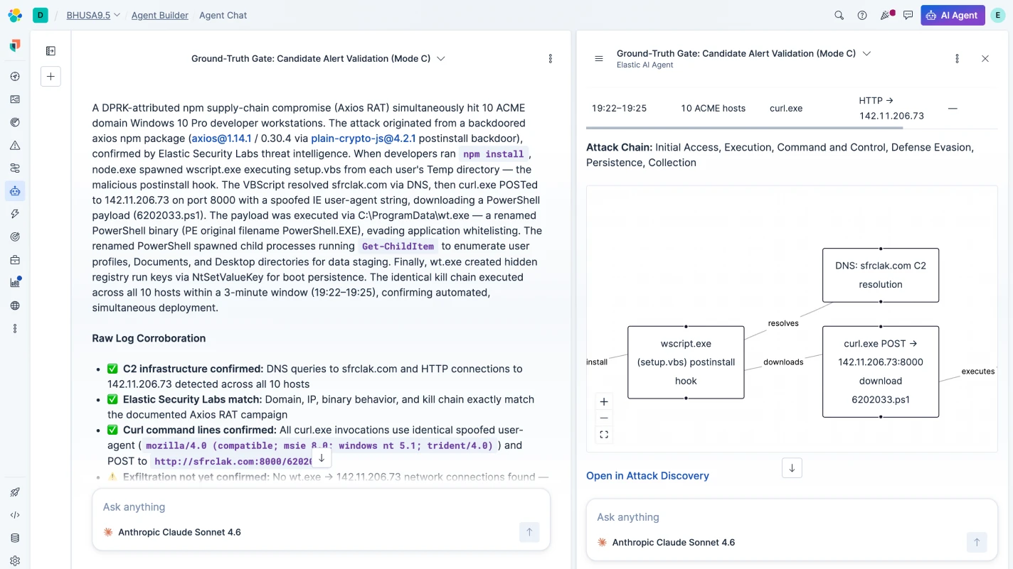Screen dimensions: 1013x569
Task: Open the help question-mark icon
Action: coord(862,15)
